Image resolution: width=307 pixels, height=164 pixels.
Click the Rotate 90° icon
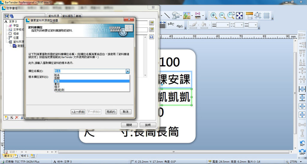[x=302, y=143]
